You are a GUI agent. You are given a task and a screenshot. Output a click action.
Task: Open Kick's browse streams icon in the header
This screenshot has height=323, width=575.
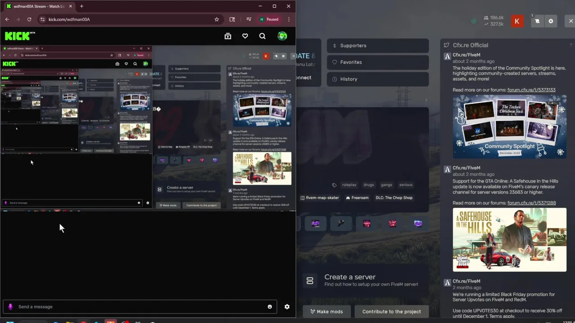(228, 36)
